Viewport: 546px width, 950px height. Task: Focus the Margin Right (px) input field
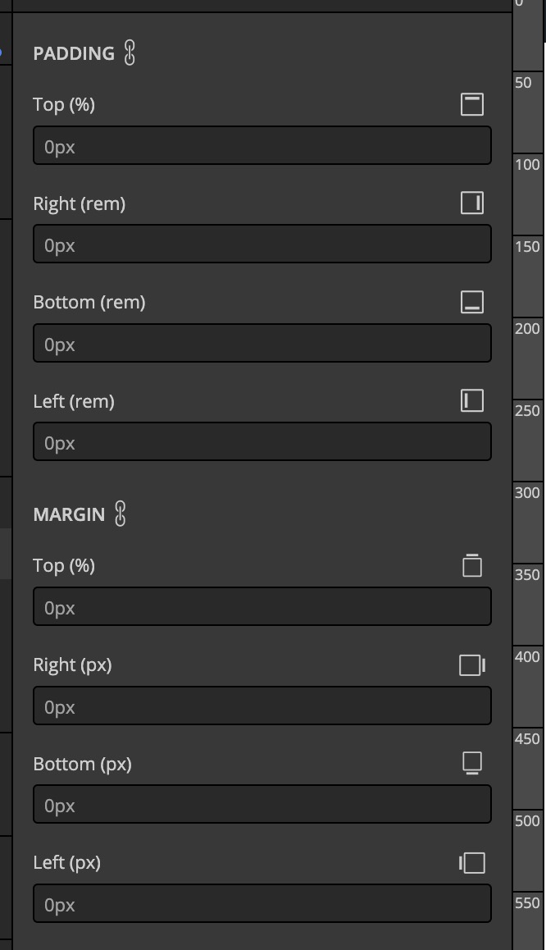pyautogui.click(x=262, y=706)
